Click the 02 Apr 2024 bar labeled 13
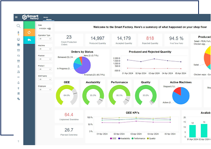 204,130
